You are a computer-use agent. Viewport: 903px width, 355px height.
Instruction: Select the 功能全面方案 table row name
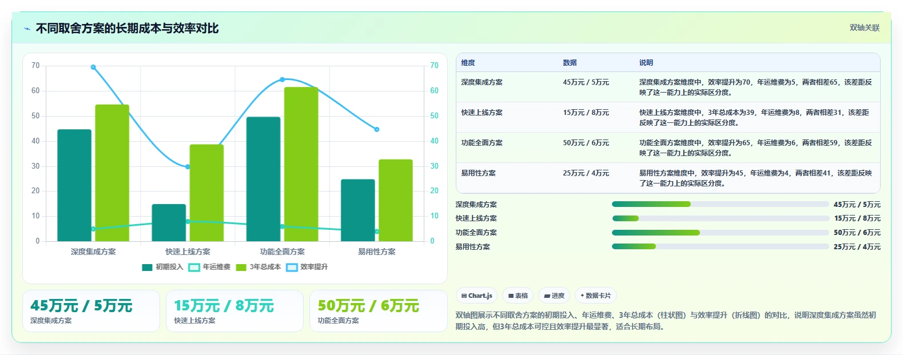[482, 143]
